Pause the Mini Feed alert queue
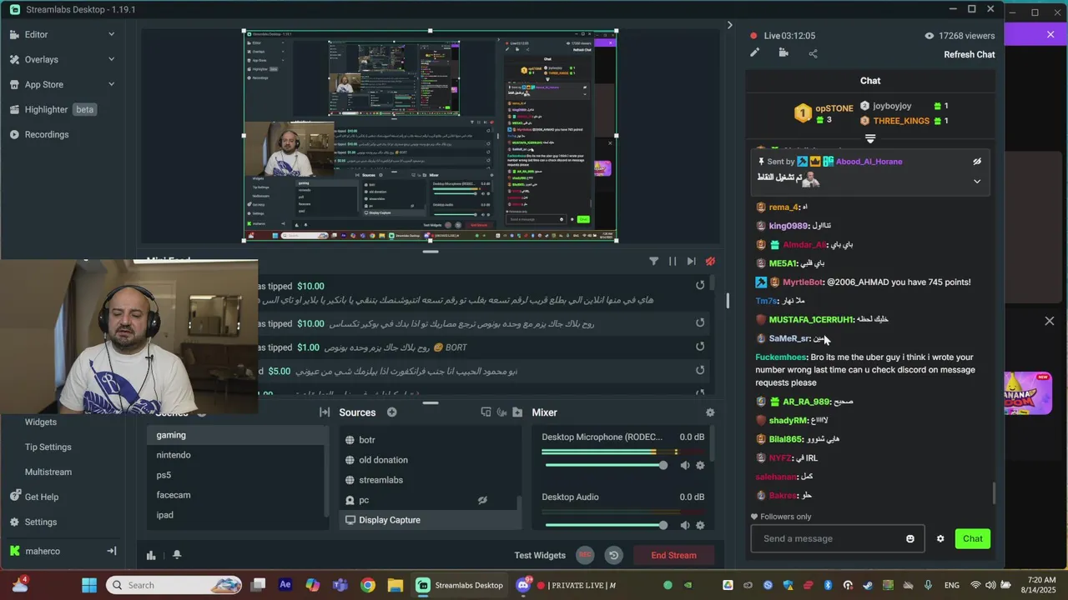 click(x=673, y=261)
